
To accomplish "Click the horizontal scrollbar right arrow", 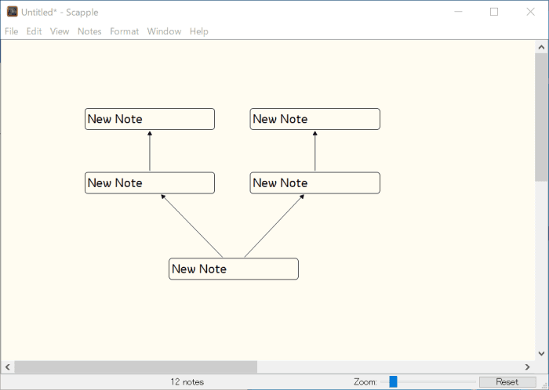I will click(527, 367).
